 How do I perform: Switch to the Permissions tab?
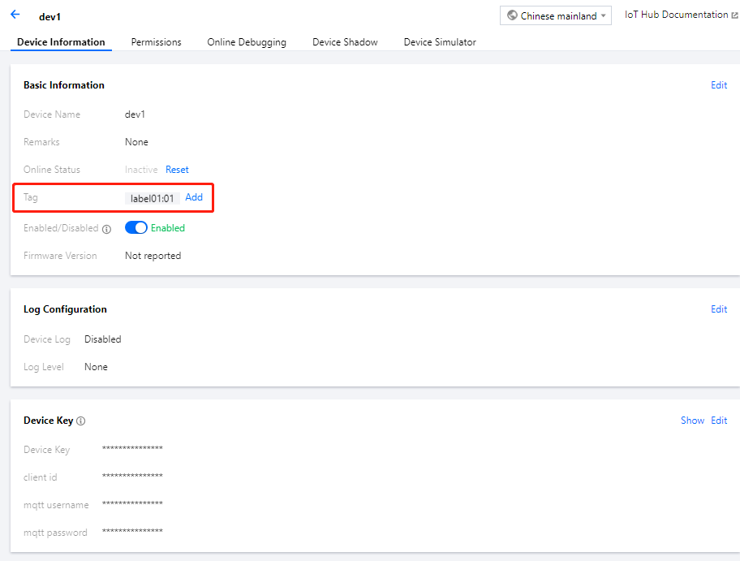(x=156, y=42)
